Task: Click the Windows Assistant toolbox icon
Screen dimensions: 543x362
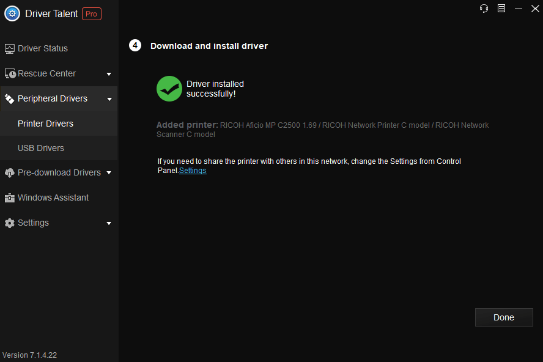Action: coord(10,198)
